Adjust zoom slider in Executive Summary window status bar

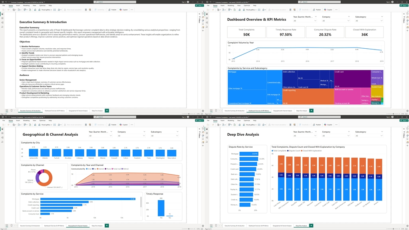point(189,114)
